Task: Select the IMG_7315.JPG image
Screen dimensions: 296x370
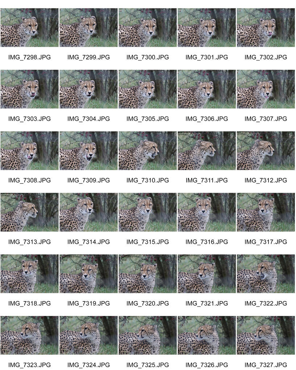Action: point(148,212)
